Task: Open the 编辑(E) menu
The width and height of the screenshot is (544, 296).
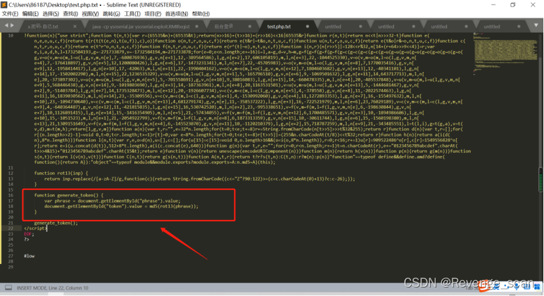Action: pyautogui.click(x=30, y=14)
